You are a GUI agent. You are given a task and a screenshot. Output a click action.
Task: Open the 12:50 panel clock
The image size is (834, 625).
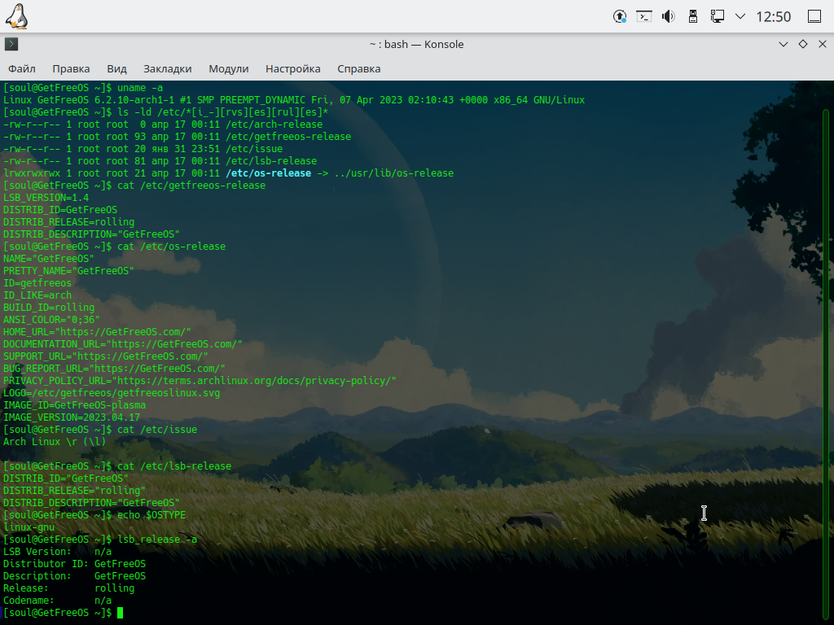coord(774,16)
